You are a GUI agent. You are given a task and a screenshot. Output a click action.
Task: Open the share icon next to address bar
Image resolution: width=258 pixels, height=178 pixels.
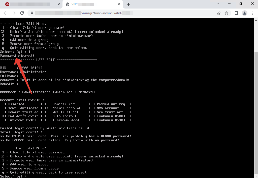point(218,13)
